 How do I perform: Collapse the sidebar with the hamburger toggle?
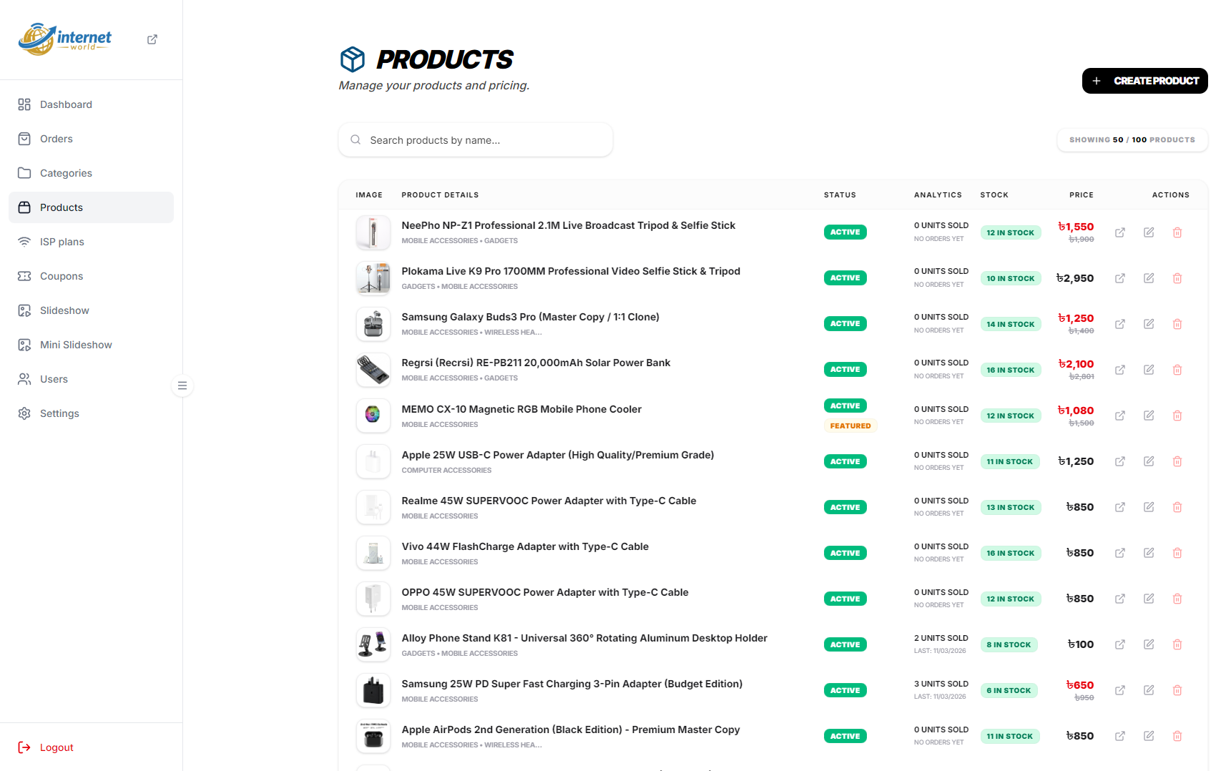[182, 385]
